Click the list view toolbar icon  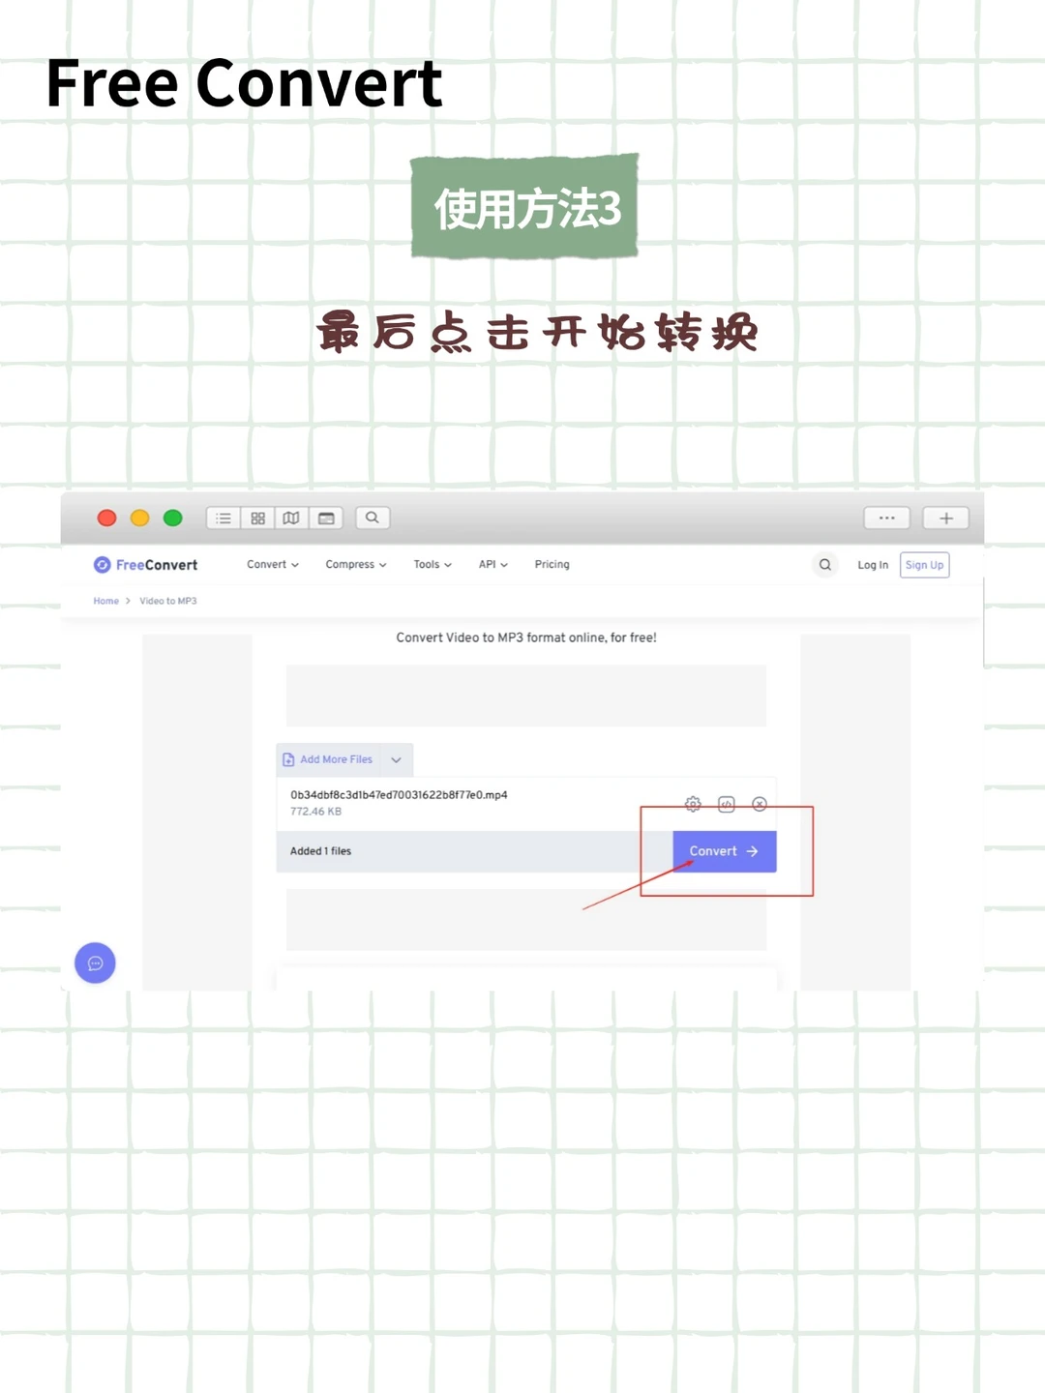(224, 519)
